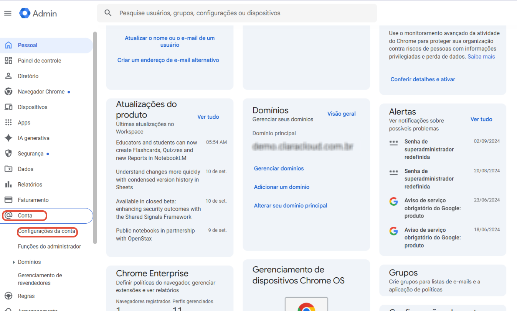Click the Segurança shield icon
Screen dimensions: 517x311
(8, 154)
